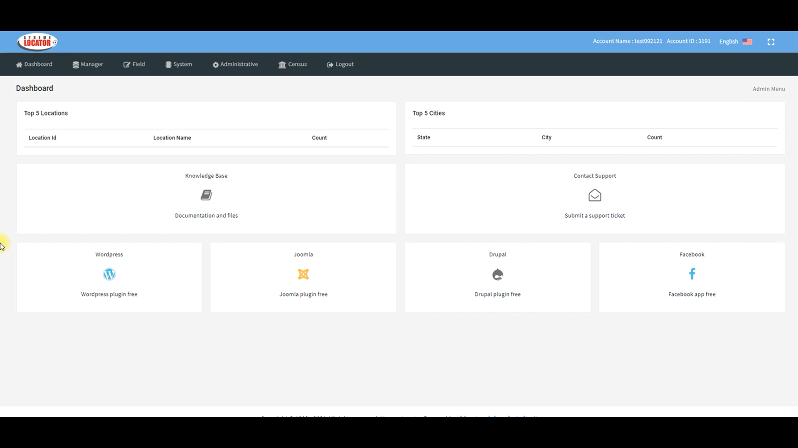Screen dimensions: 798x448
Task: Click Location Id column header
Action: 42,138
